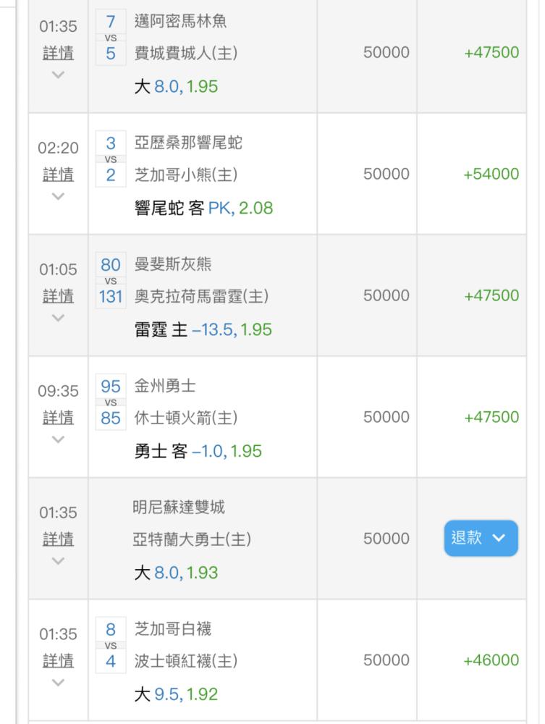Image resolution: width=545 pixels, height=724 pixels.
Task: Expand chevron under 詳情 for 邁阿密馬林魚 game
Action: click(x=58, y=75)
